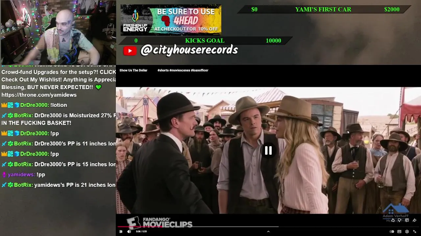Share the video using the arrow icon

[x=414, y=220]
